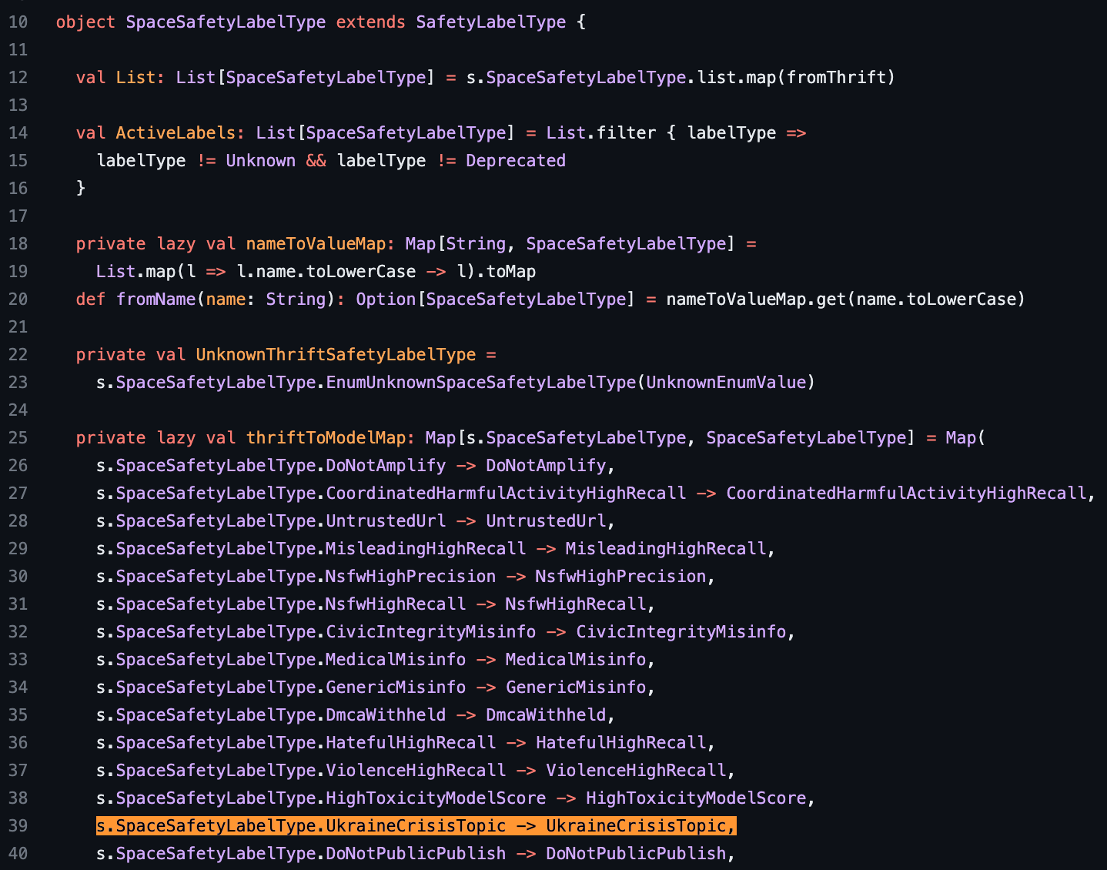Image resolution: width=1107 pixels, height=870 pixels.
Task: Click the Deprecated identifier on line 15
Action: [515, 160]
